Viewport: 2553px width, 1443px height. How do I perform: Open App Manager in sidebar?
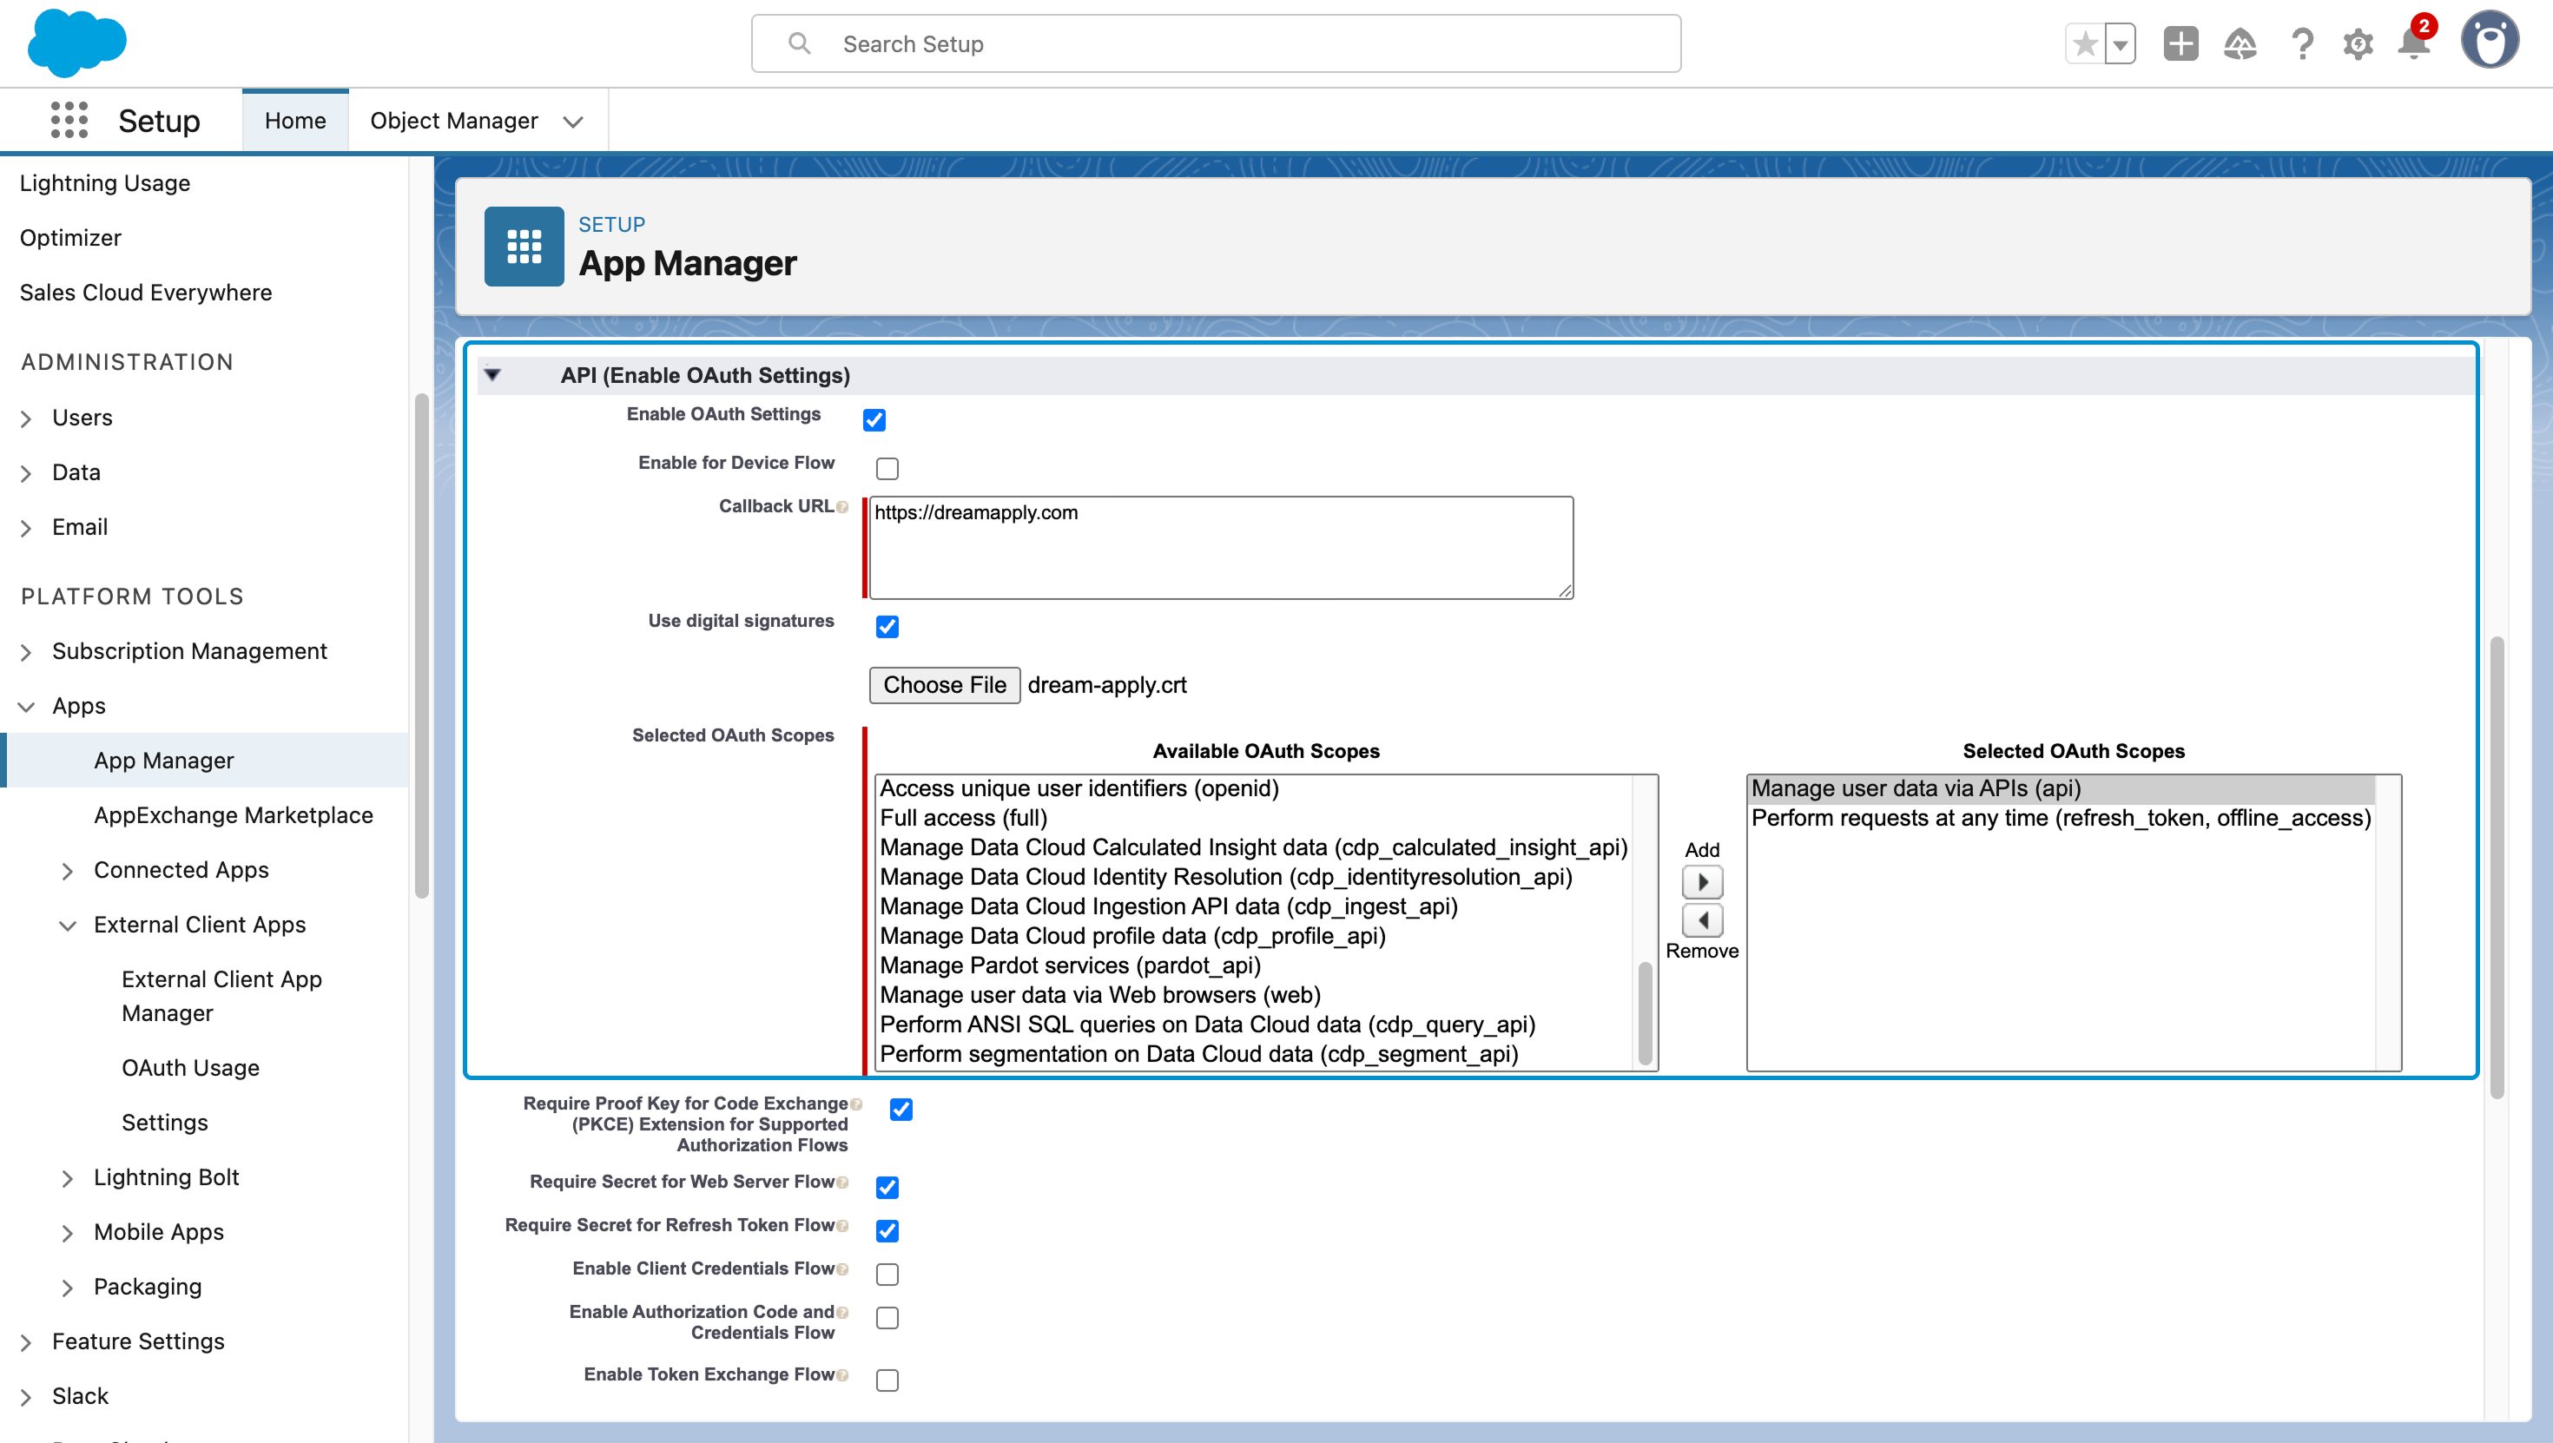point(163,761)
